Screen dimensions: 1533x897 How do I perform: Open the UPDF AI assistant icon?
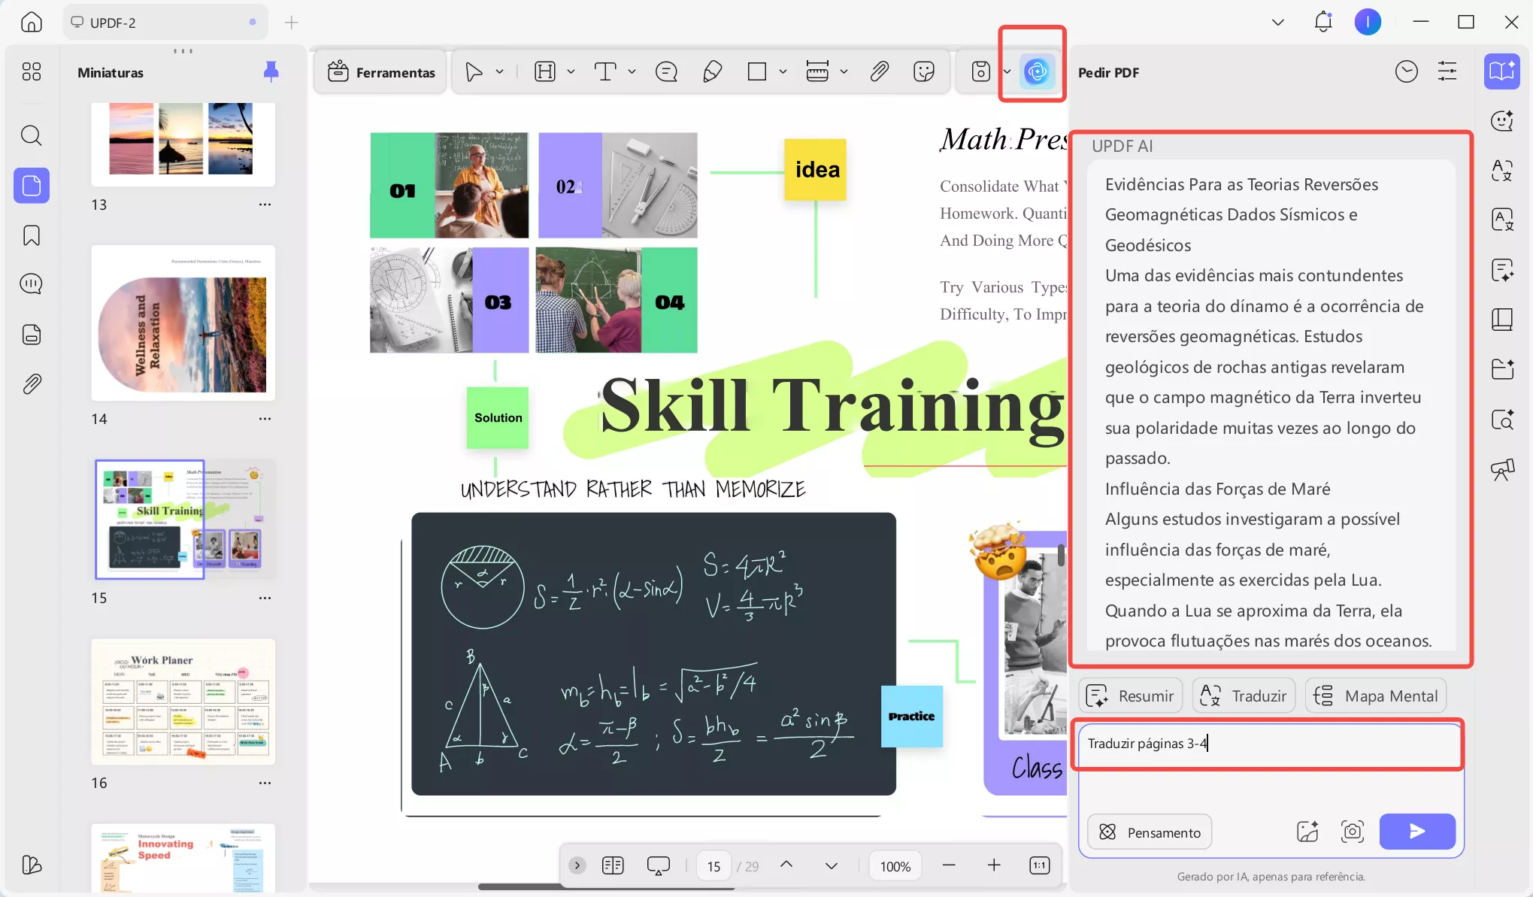click(1037, 72)
